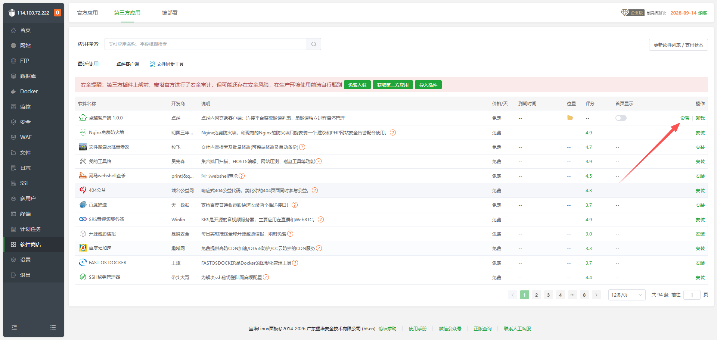
Task: Switch to the 一键部署 tab
Action: tap(167, 13)
